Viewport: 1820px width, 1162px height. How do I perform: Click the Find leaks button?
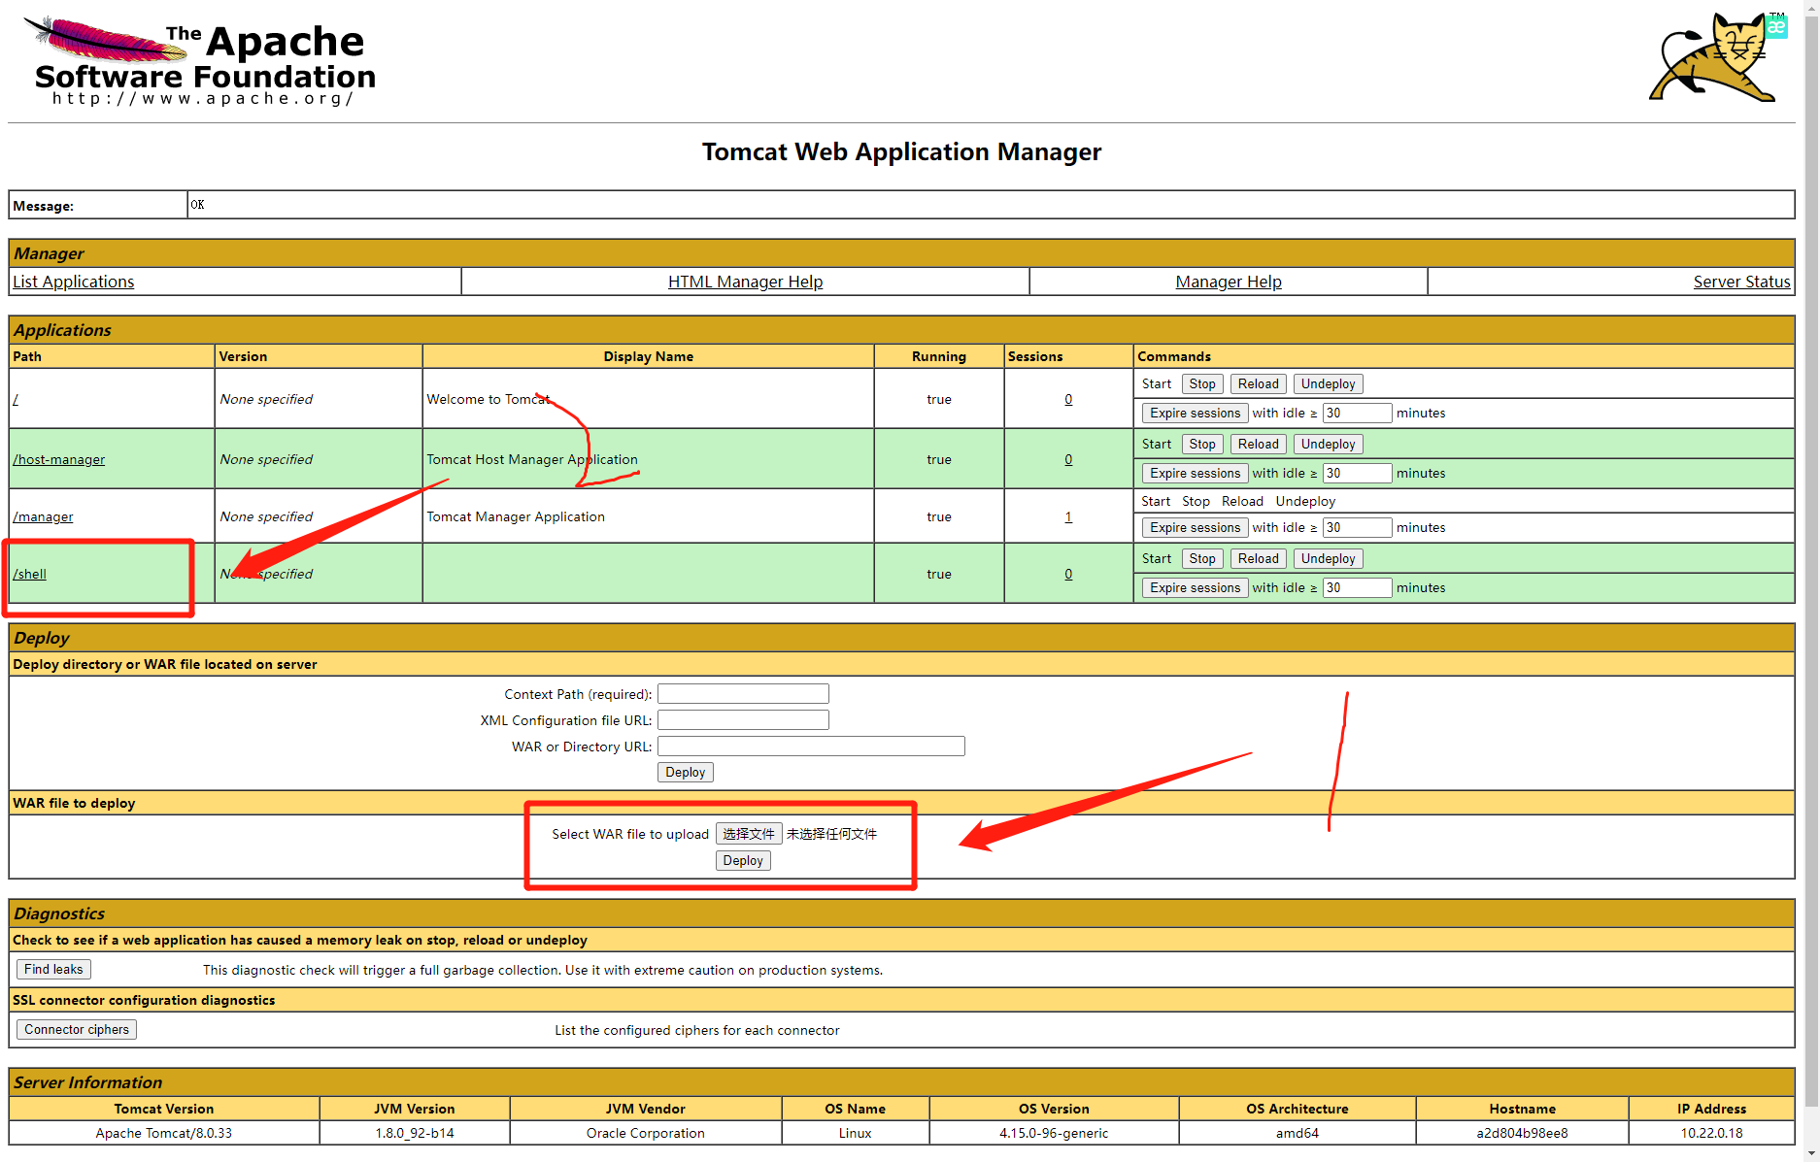pos(53,970)
